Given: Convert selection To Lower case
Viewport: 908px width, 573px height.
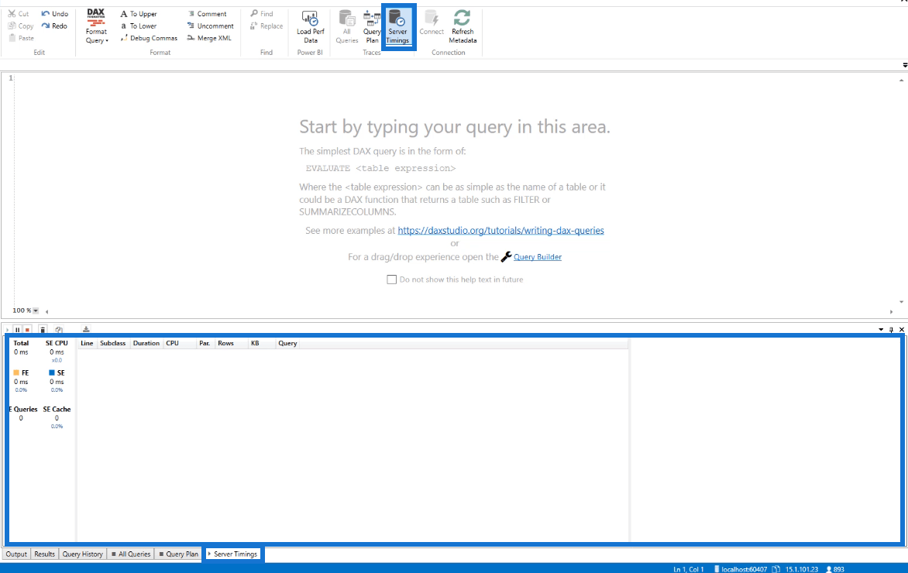Looking at the screenshot, I should (139, 26).
